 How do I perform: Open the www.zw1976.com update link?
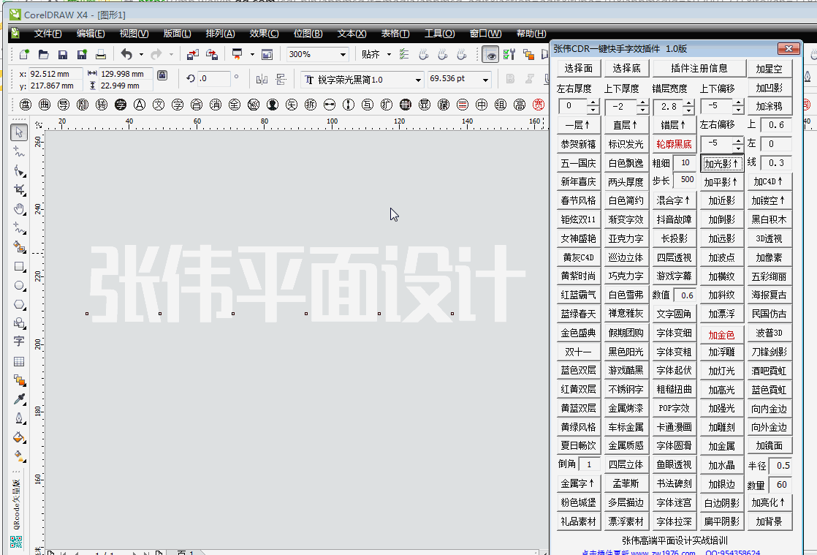pos(663,552)
